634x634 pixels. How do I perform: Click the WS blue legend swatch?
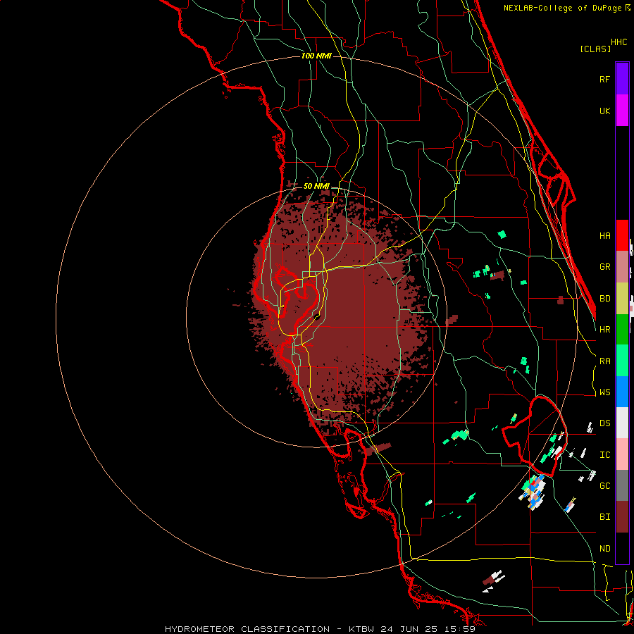[x=622, y=392]
